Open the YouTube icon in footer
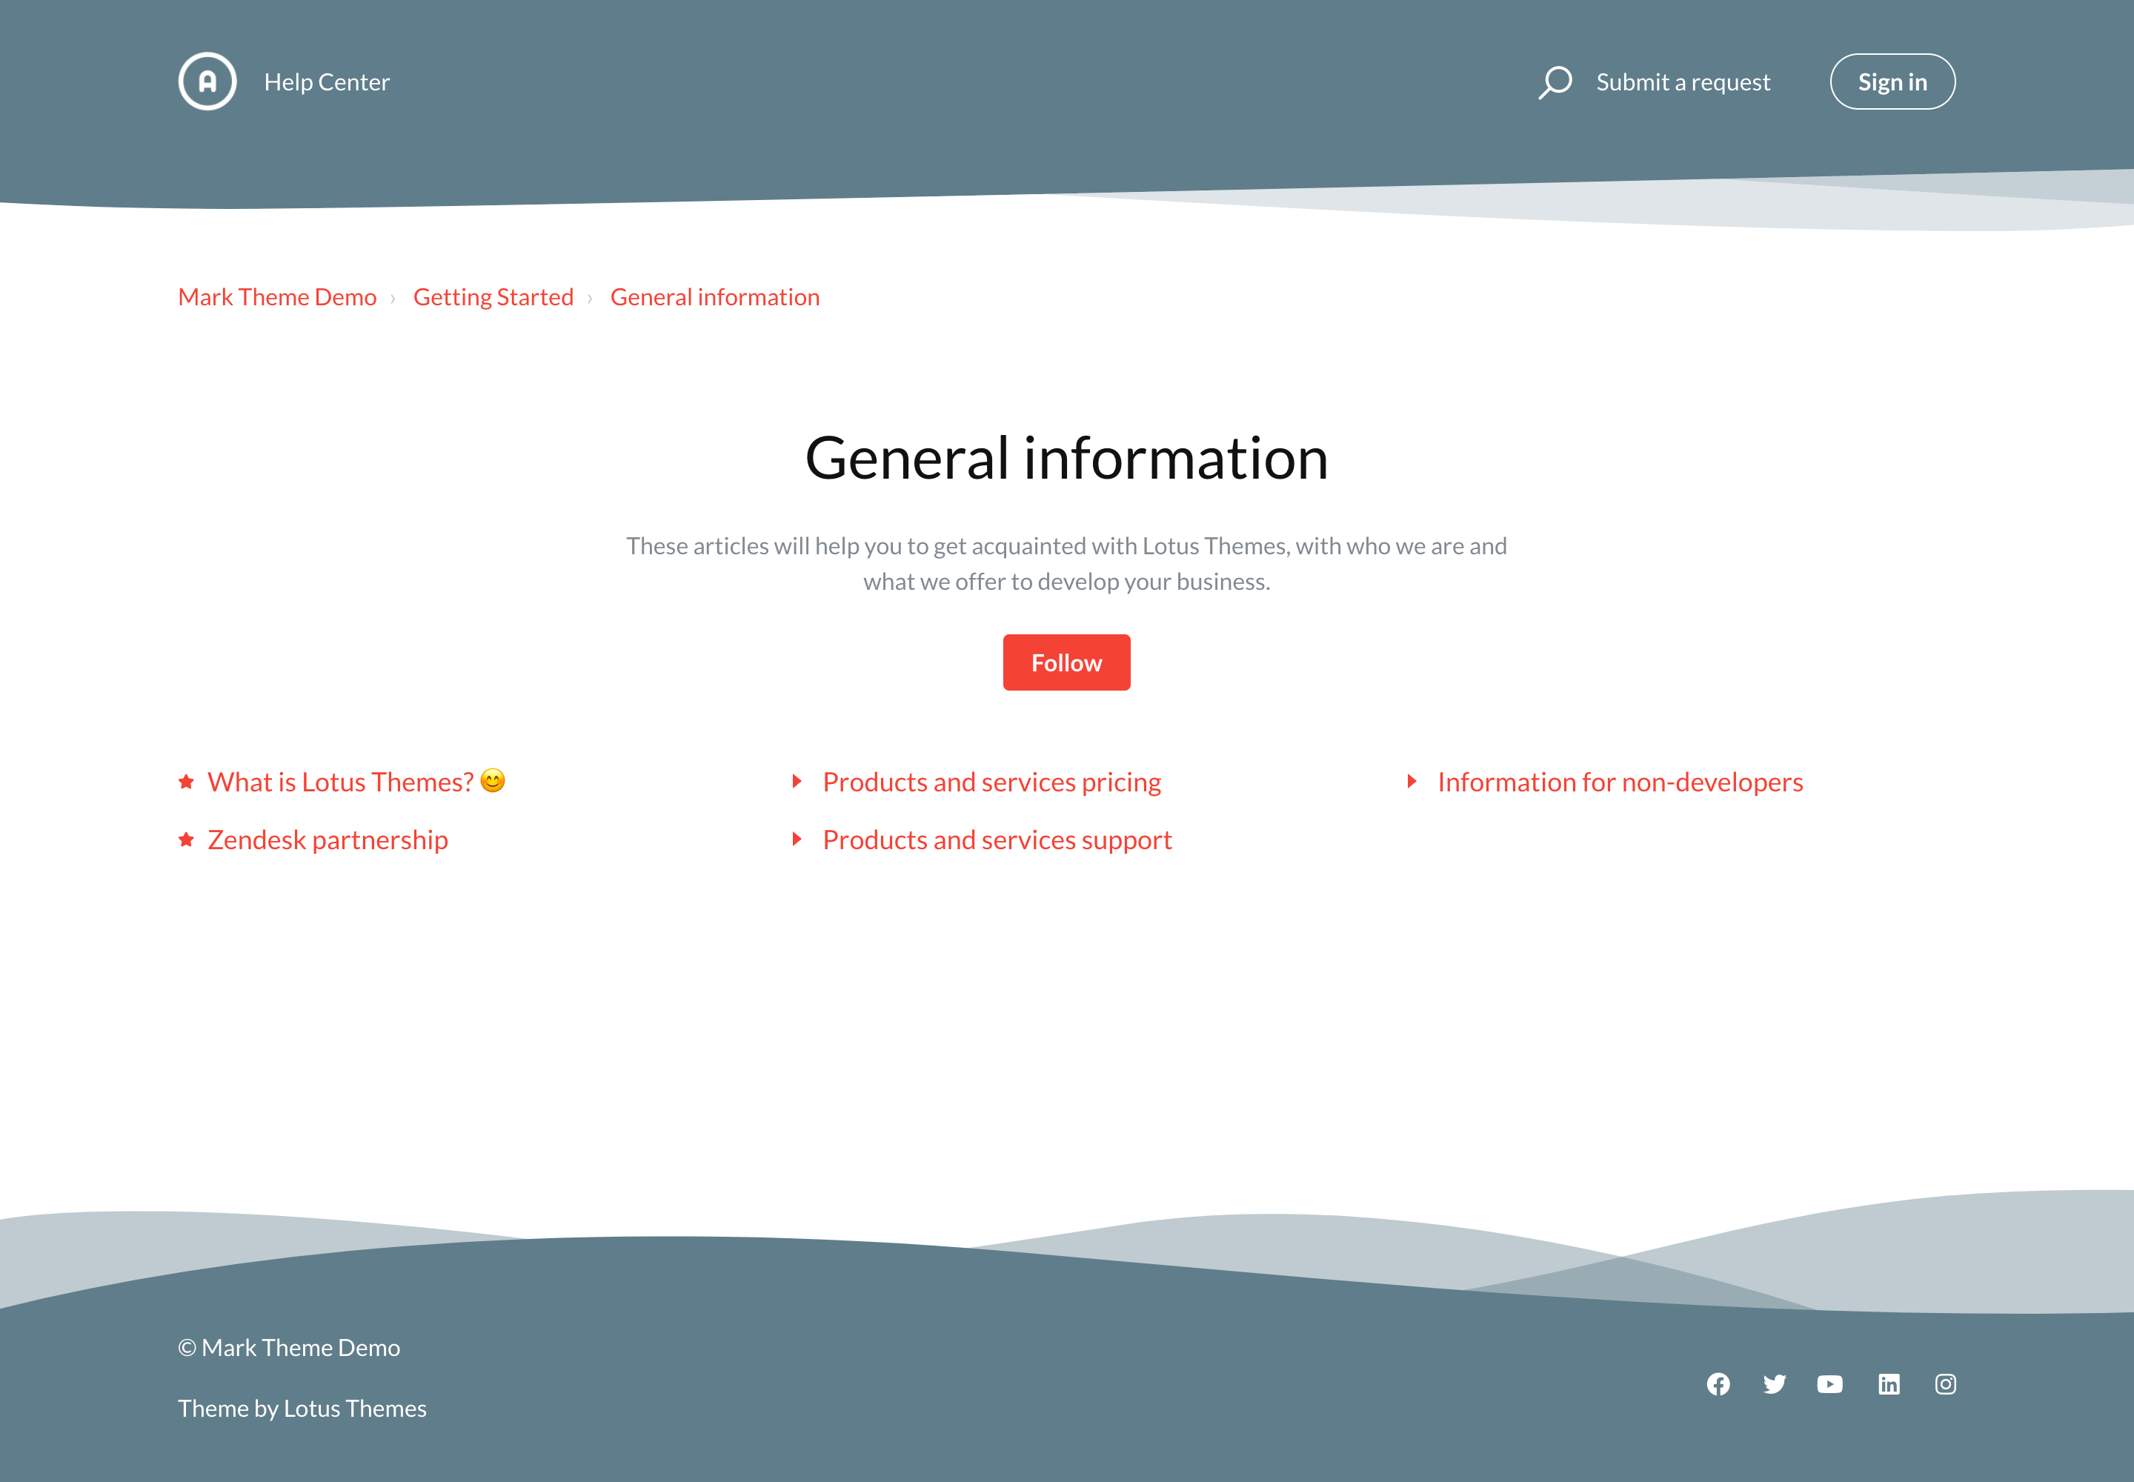2134x1482 pixels. click(x=1829, y=1384)
